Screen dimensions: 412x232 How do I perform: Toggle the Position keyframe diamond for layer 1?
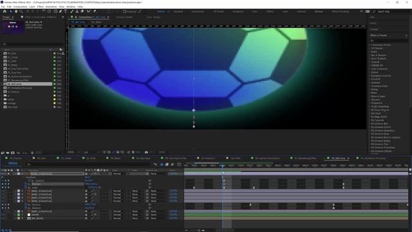[x=6, y=184]
